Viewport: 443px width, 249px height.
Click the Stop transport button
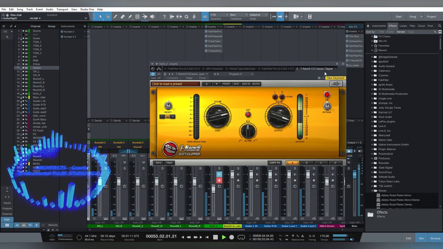(x=215, y=237)
